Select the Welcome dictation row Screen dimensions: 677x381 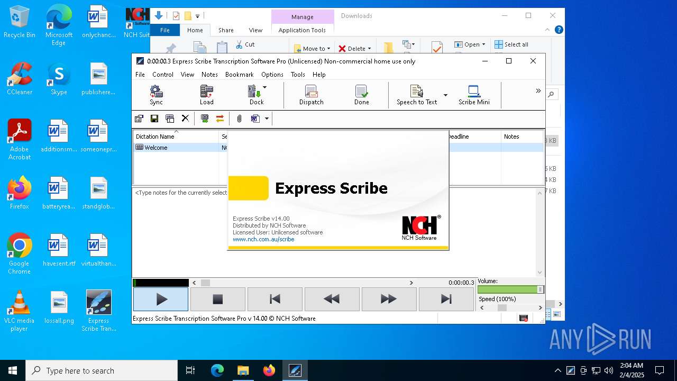[x=338, y=148]
